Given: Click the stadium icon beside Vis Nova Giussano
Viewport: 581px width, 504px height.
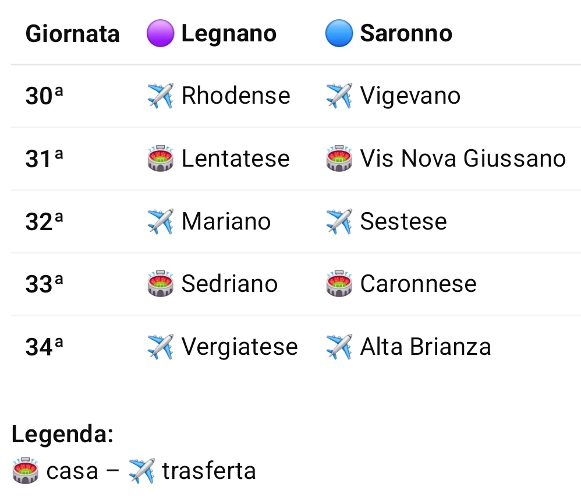Looking at the screenshot, I should pyautogui.click(x=339, y=158).
